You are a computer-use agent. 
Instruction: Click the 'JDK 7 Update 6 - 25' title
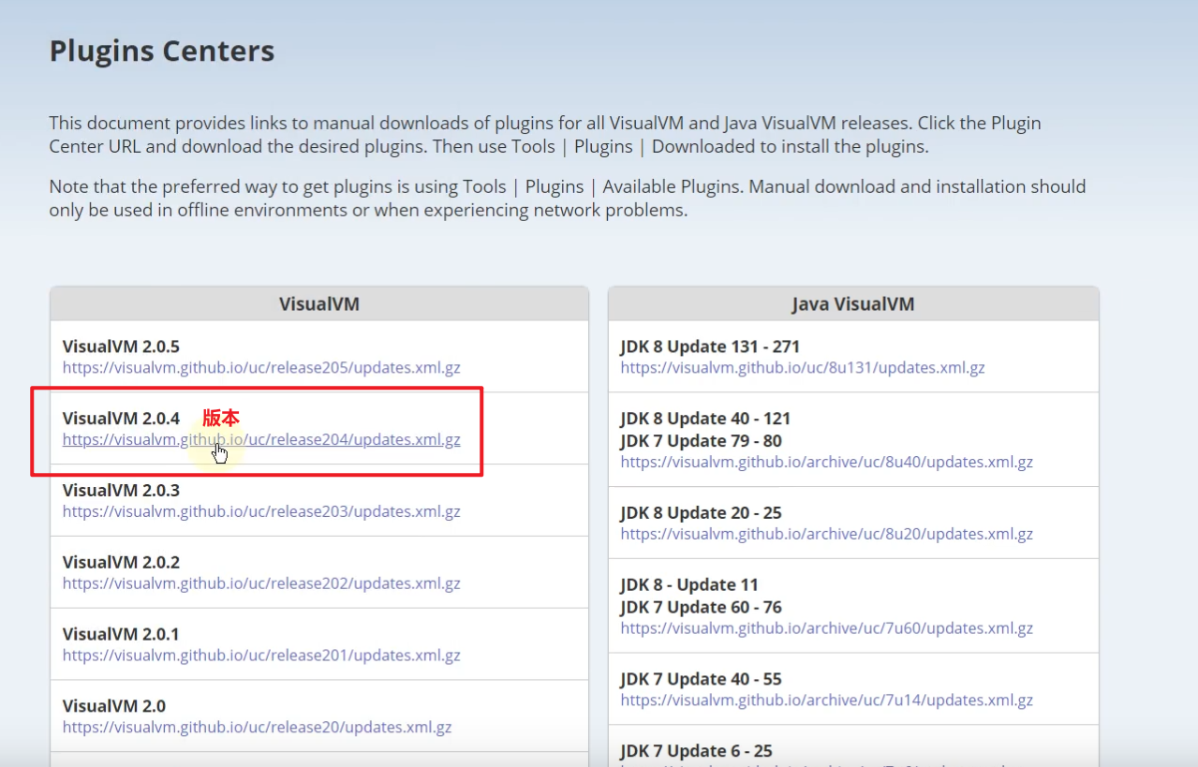tap(696, 751)
